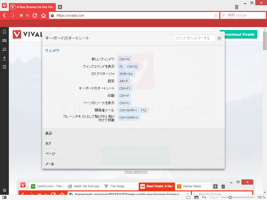Click the site security padlock icon
267x200 pixels.
tap(52, 15)
